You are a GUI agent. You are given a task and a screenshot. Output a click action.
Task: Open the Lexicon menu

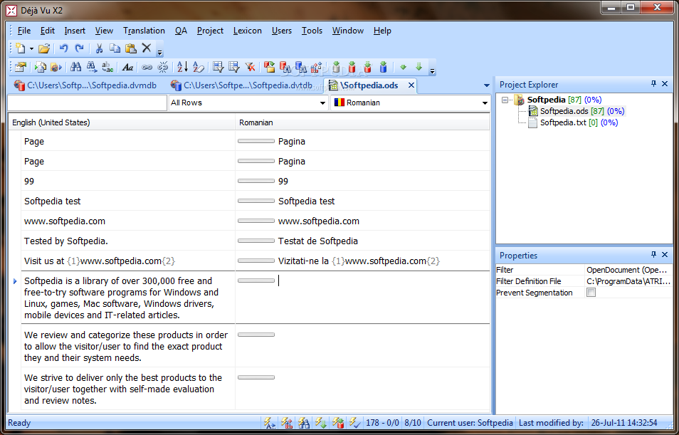(x=247, y=31)
